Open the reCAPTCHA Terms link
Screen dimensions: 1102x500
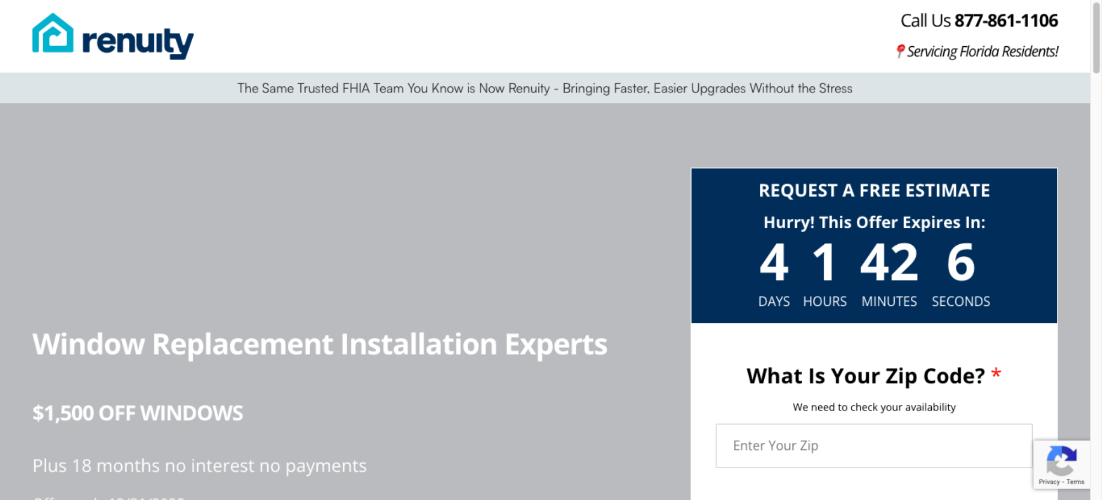[1075, 482]
